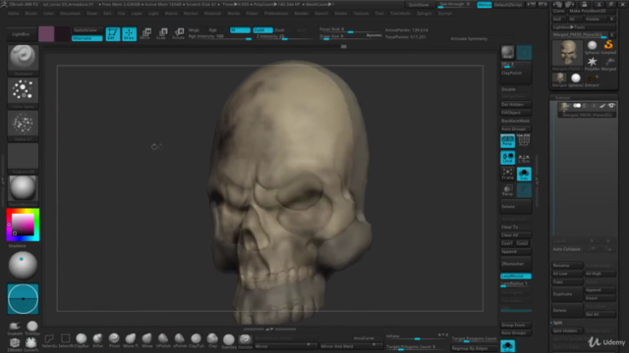The height and width of the screenshot is (353, 629).
Task: Select the DamStandard brush icon
Action: [229, 341]
